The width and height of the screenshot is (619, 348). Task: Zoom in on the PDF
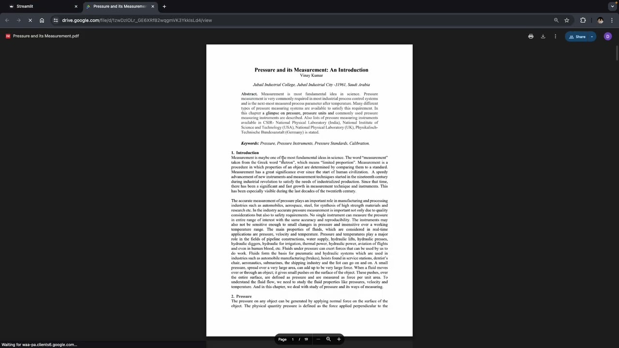(x=339, y=339)
